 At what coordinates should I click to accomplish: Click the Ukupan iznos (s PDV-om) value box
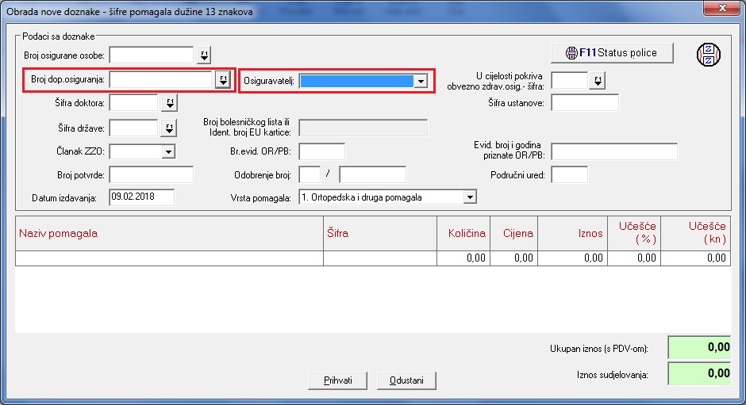click(699, 347)
